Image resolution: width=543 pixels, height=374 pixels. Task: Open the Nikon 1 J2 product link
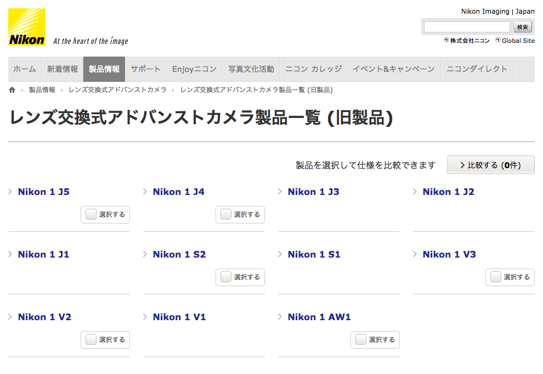[449, 192]
